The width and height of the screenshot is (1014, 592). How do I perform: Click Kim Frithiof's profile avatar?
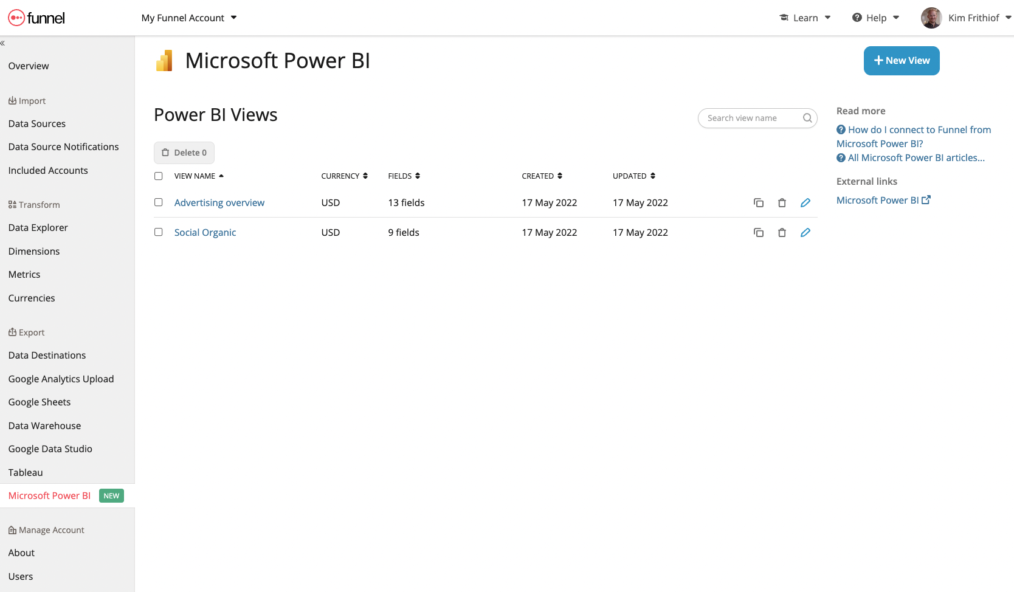click(x=931, y=18)
